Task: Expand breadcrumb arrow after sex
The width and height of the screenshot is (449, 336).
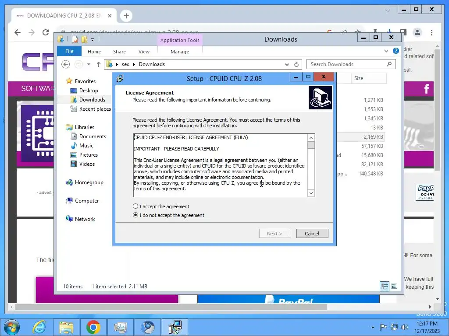Action: 134,65
